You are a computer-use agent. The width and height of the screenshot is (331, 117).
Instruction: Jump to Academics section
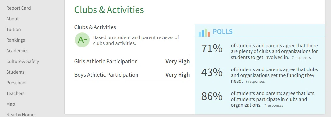17,51
